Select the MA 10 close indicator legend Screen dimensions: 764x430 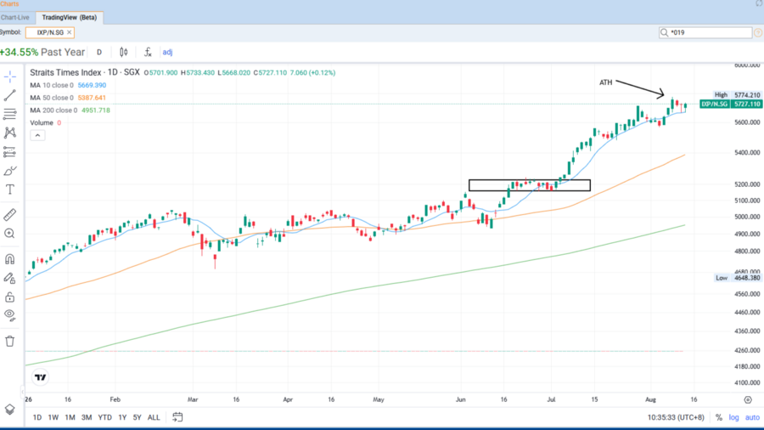[x=52, y=85]
